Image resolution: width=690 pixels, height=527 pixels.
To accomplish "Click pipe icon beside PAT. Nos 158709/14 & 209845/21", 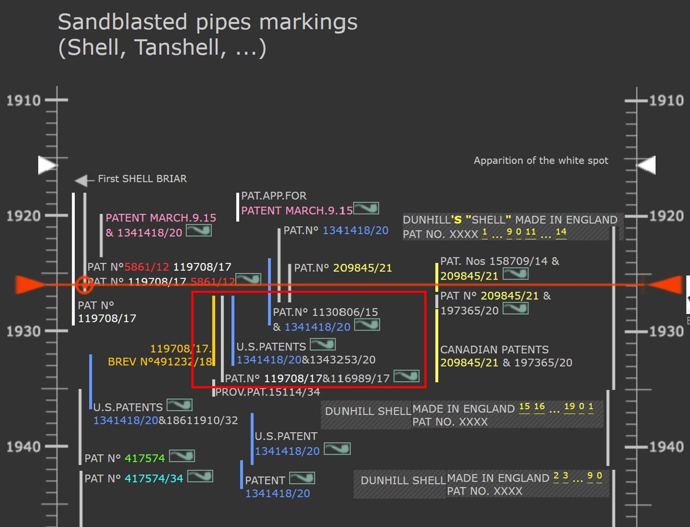I will pyautogui.click(x=515, y=273).
